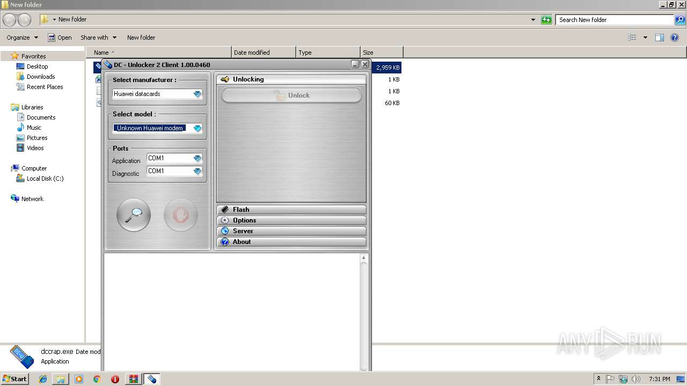Open Google Chrome from the taskbar
687x386 pixels.
click(x=97, y=379)
